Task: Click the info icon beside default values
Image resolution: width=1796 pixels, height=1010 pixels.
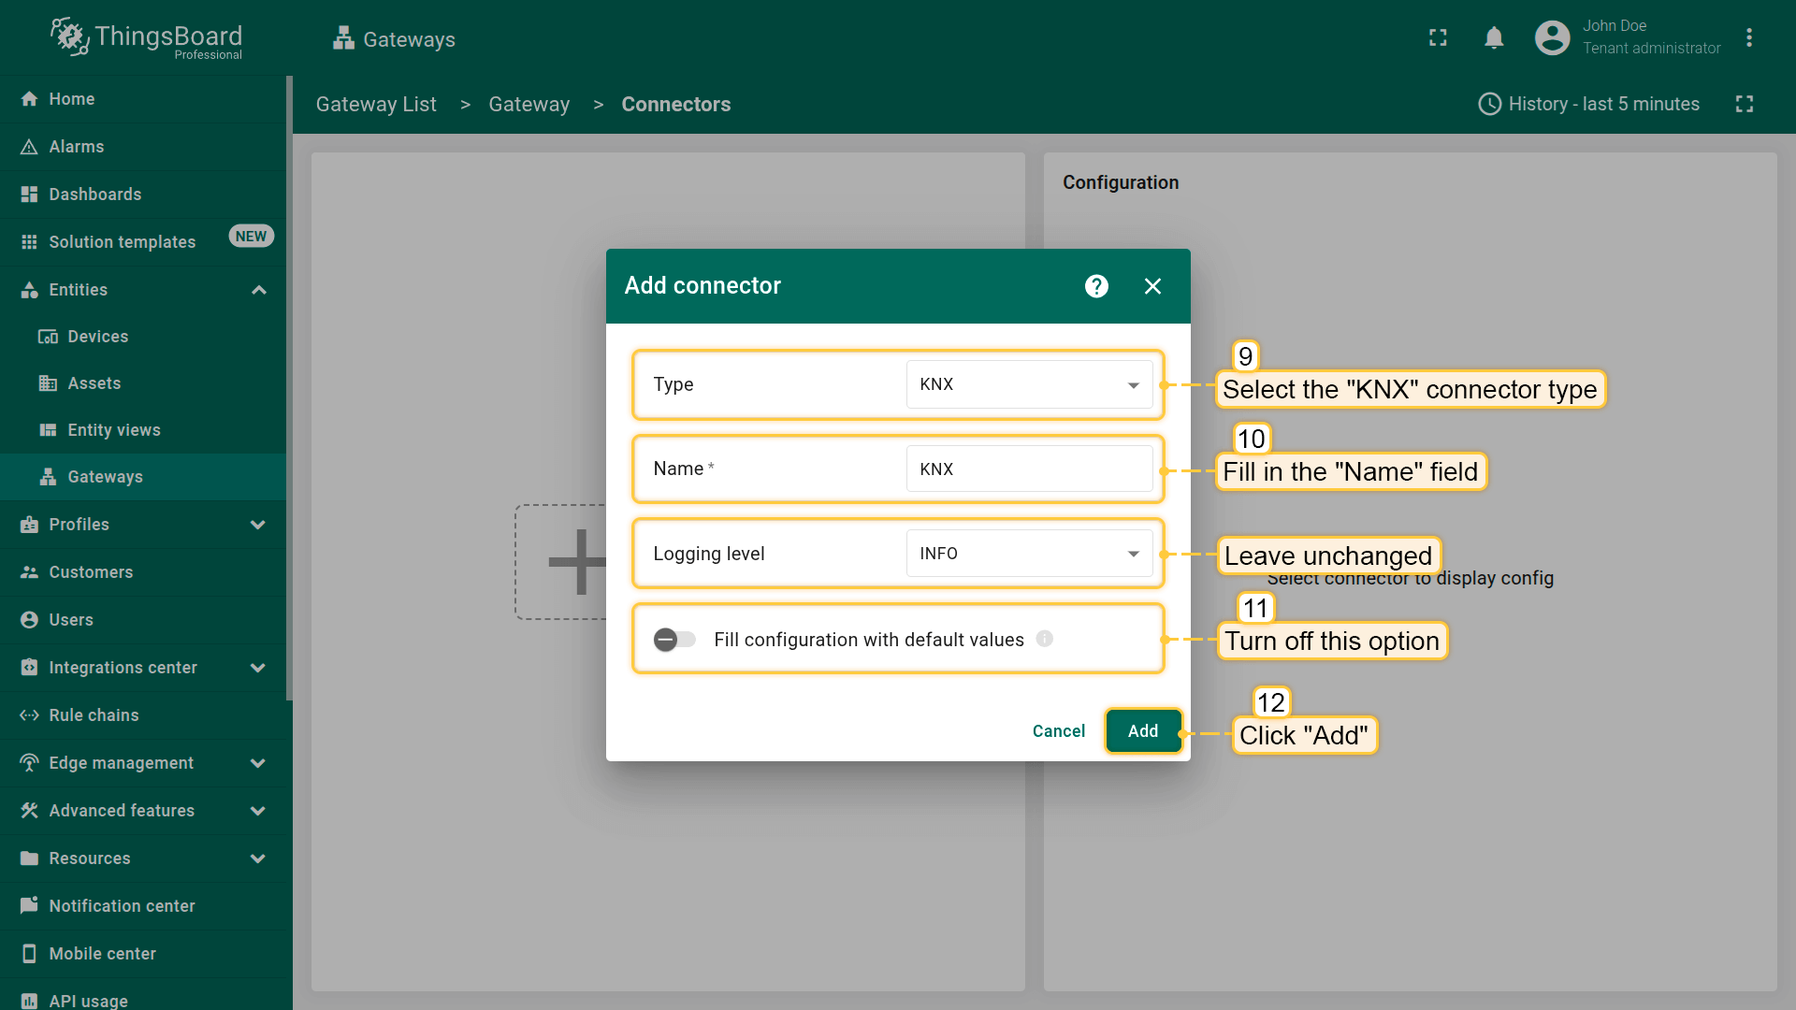Action: [1045, 639]
